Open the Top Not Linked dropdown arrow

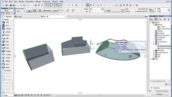pos(146,9)
